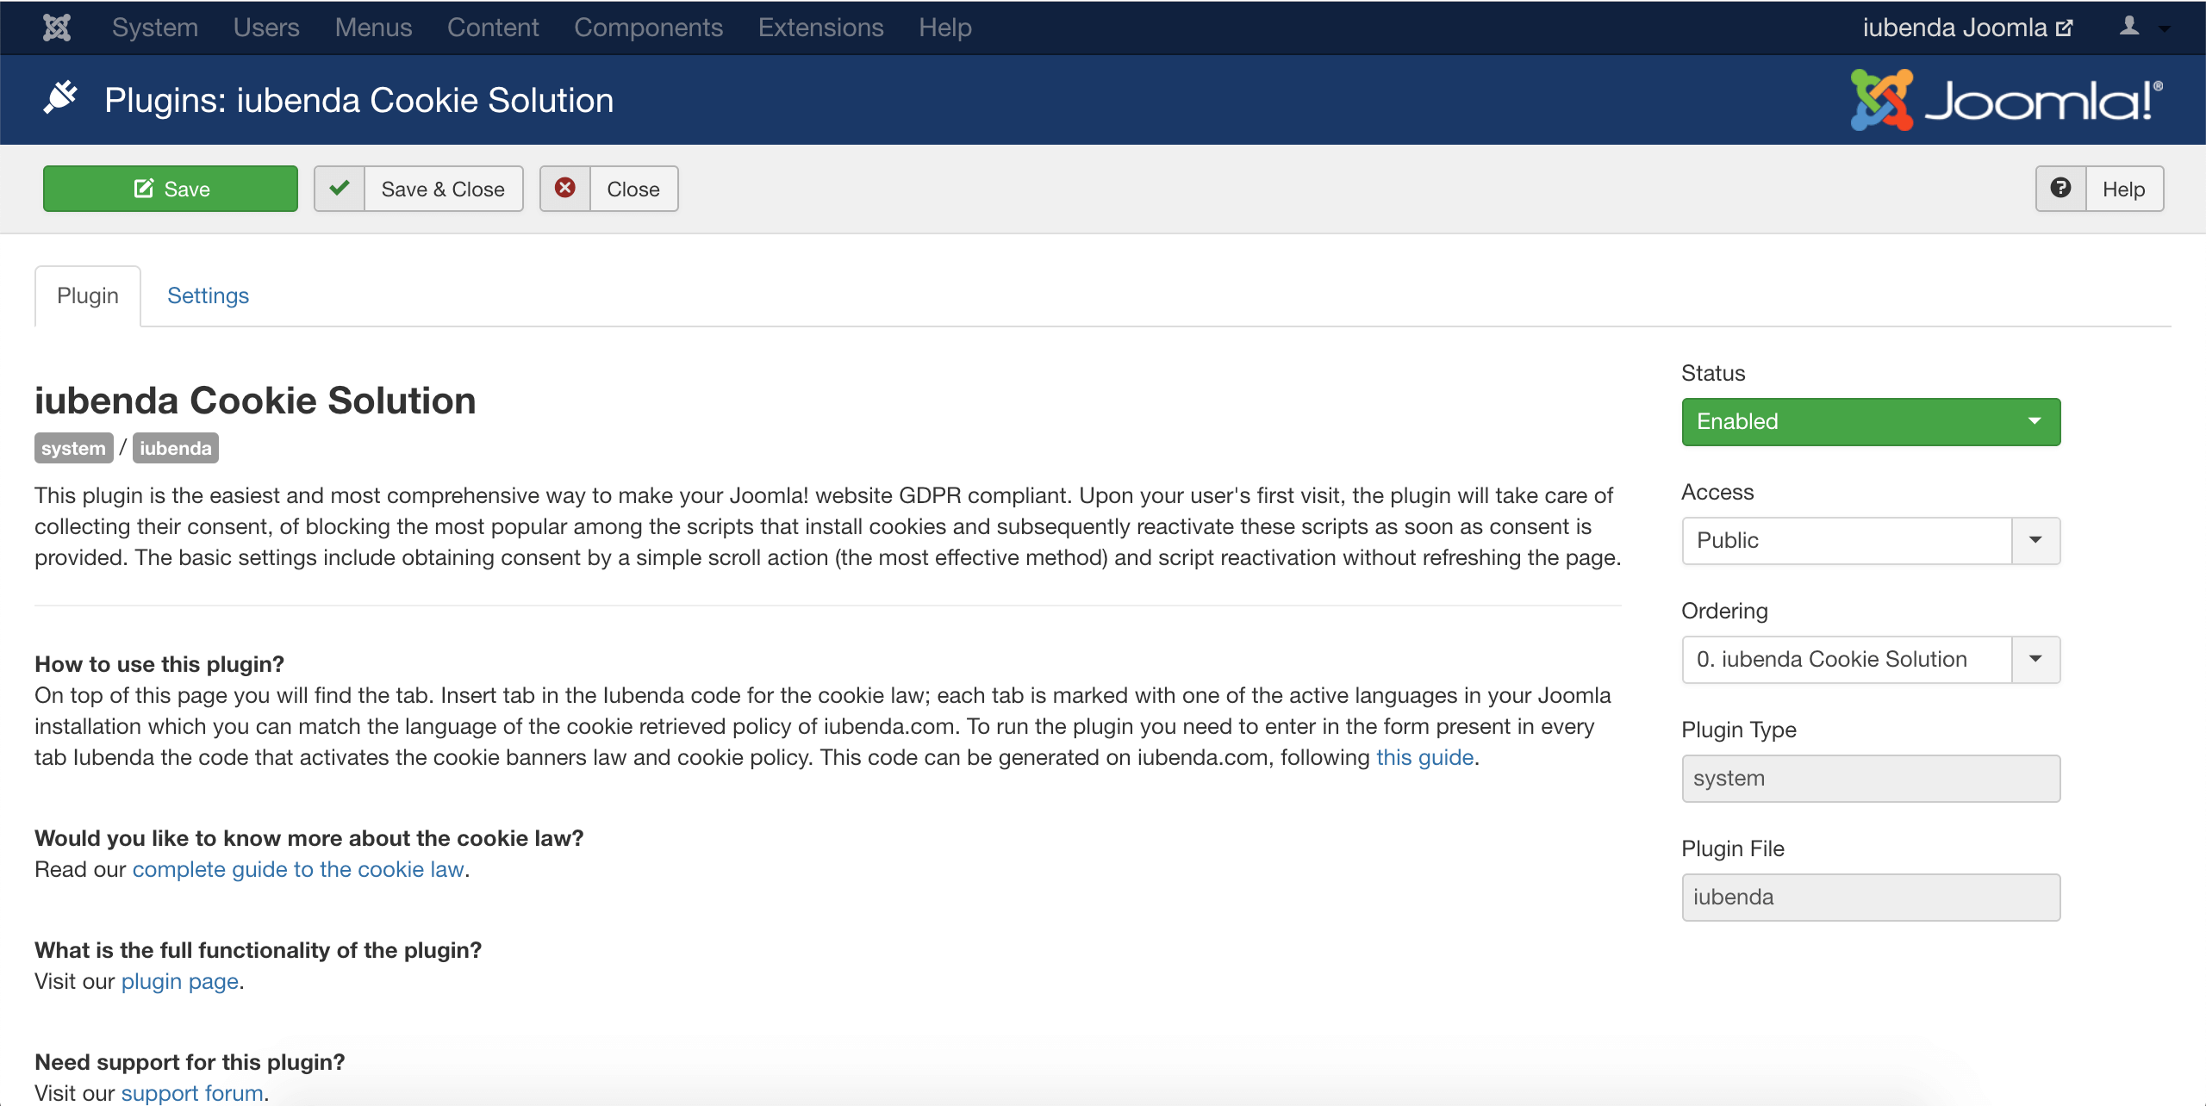The width and height of the screenshot is (2206, 1106).
Task: Click inside the Plugin File field
Action: pyautogui.click(x=1870, y=897)
